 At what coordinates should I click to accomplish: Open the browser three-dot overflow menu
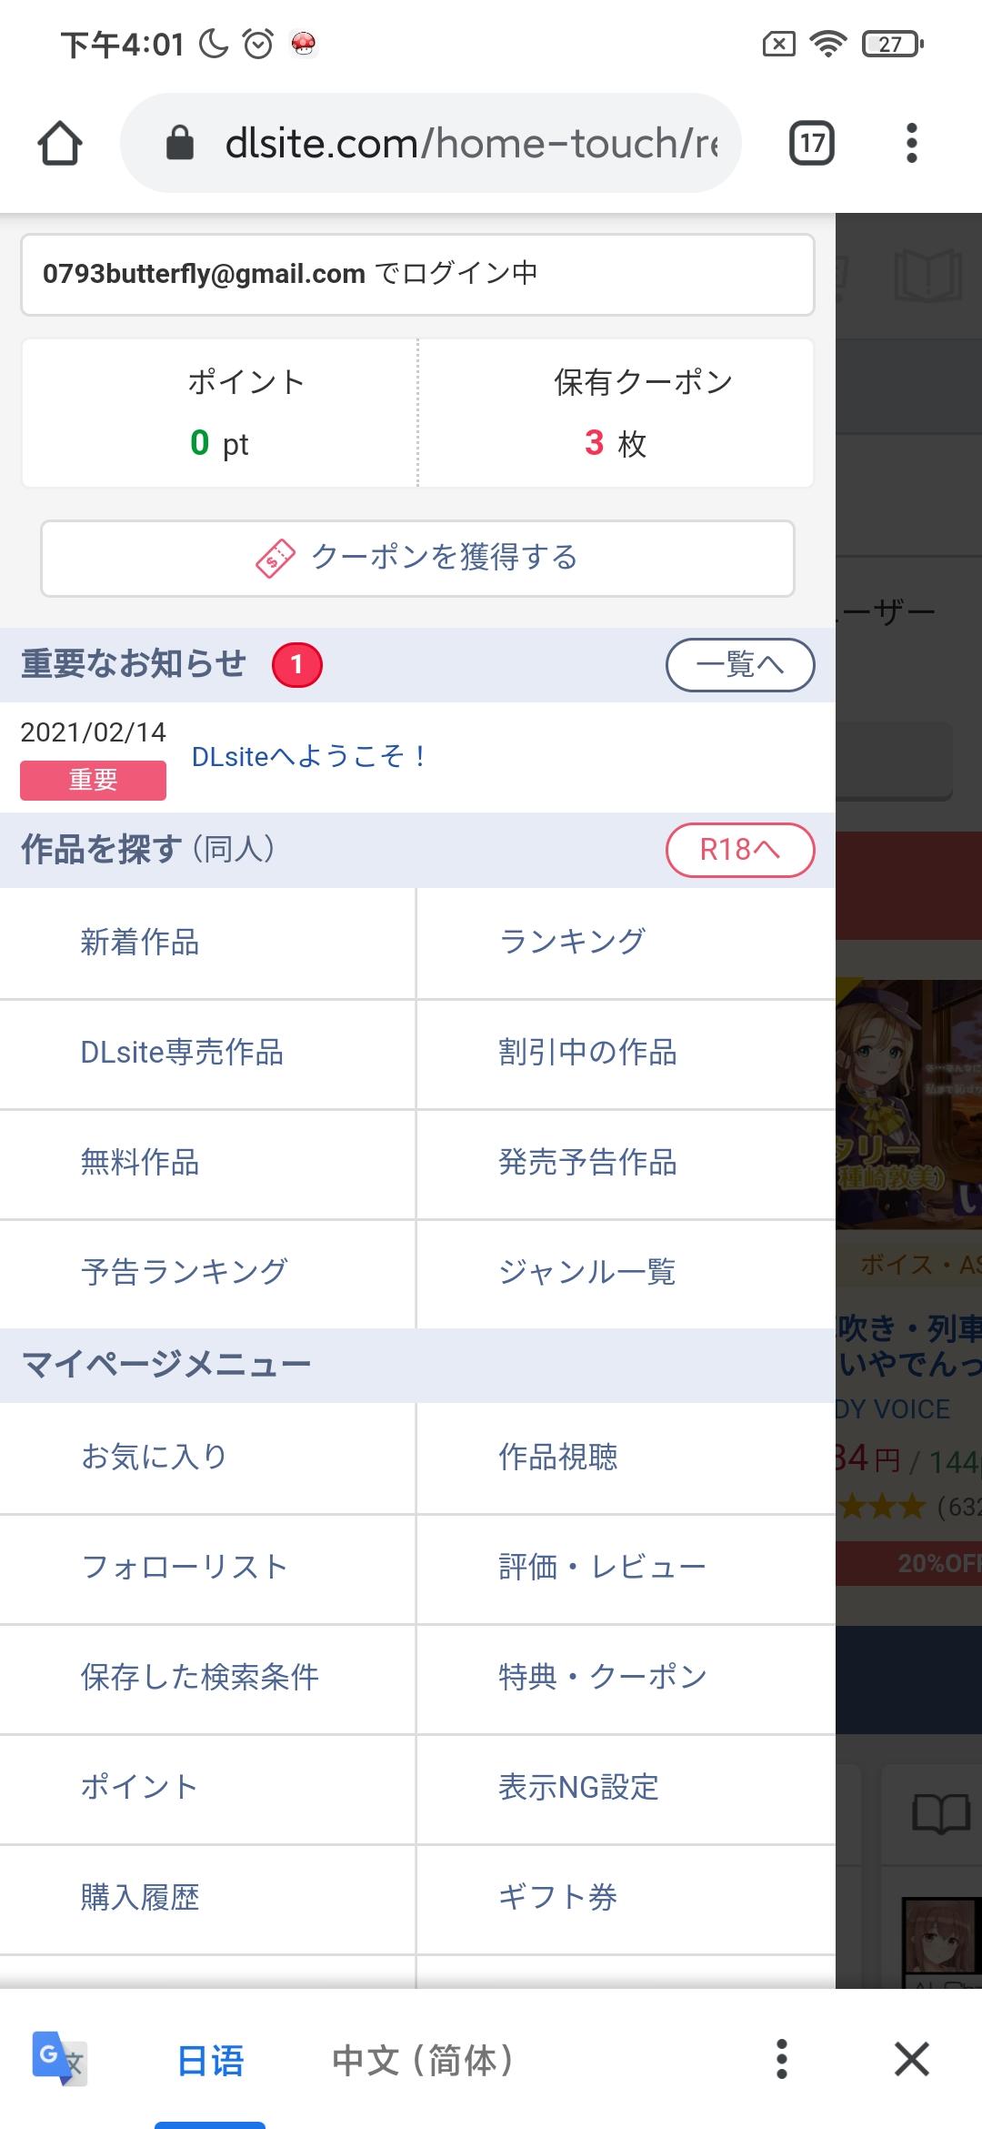point(911,144)
